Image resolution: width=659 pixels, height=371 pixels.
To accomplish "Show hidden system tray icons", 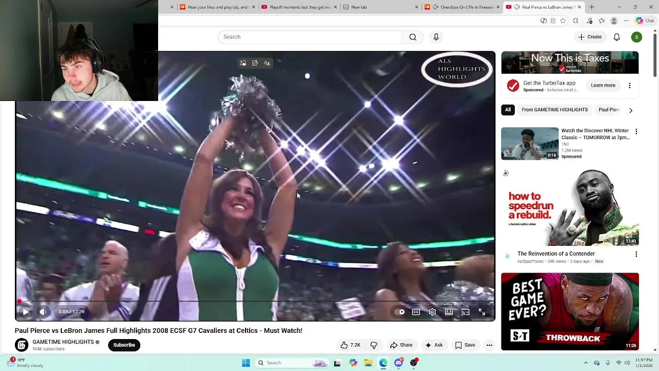I will coord(585,363).
